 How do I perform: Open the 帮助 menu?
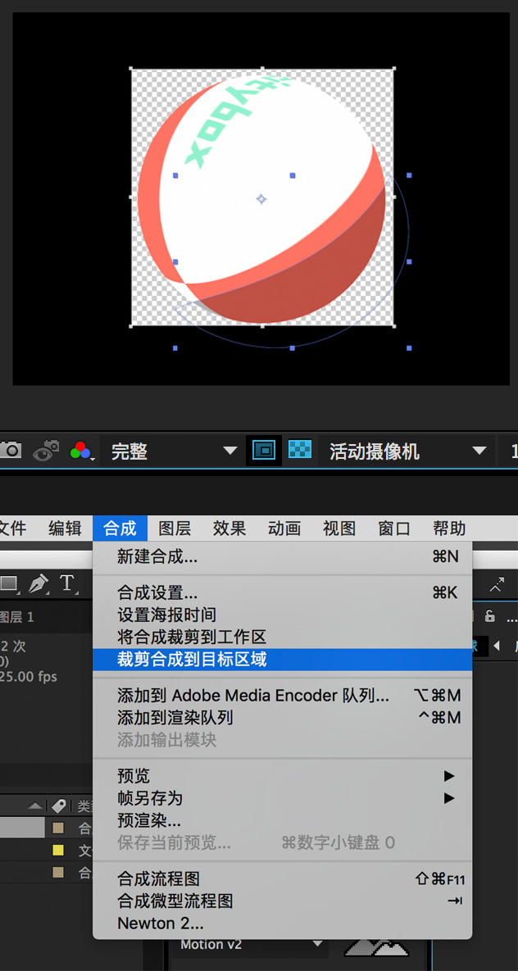click(449, 529)
